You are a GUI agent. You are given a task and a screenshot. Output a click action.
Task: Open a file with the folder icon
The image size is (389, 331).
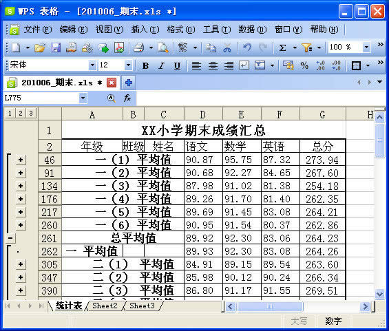(40, 47)
